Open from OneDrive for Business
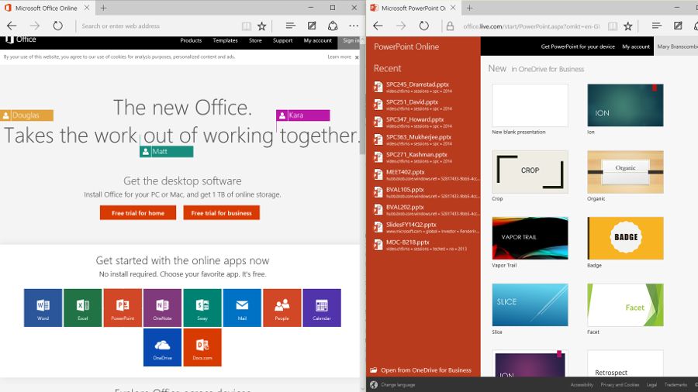698x392 pixels. point(421,370)
